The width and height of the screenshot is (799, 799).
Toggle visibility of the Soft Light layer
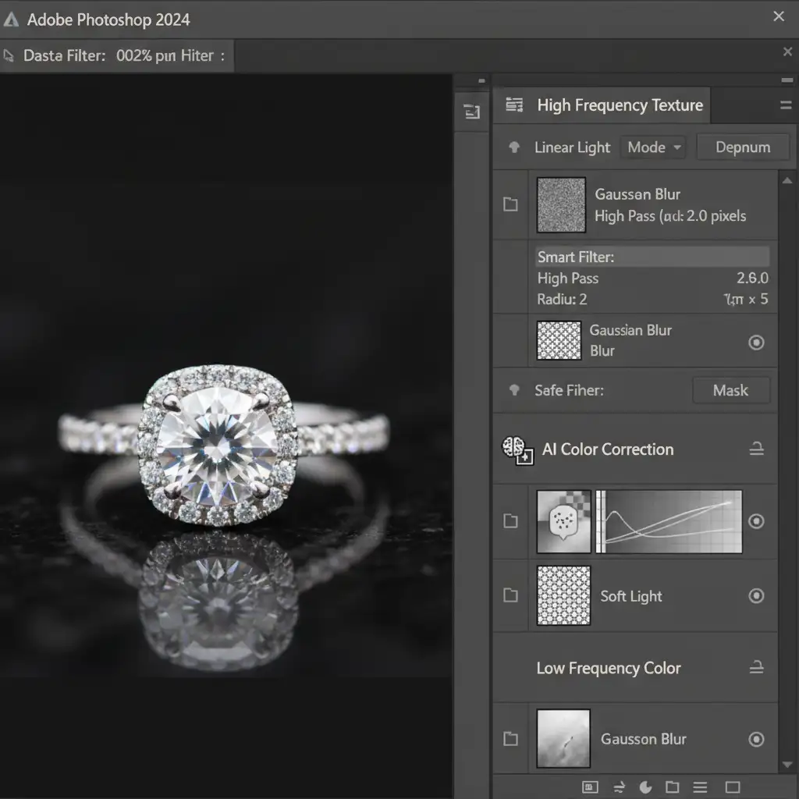[755, 596]
